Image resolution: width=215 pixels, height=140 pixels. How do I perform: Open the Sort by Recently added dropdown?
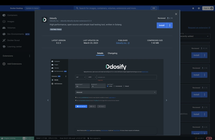195,36
